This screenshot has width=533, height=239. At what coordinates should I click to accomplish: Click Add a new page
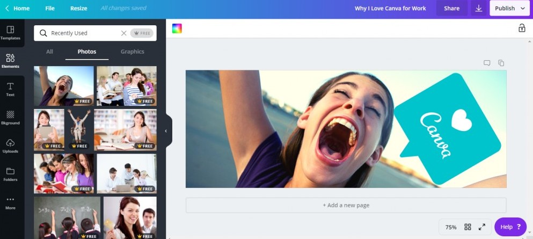coord(346,205)
